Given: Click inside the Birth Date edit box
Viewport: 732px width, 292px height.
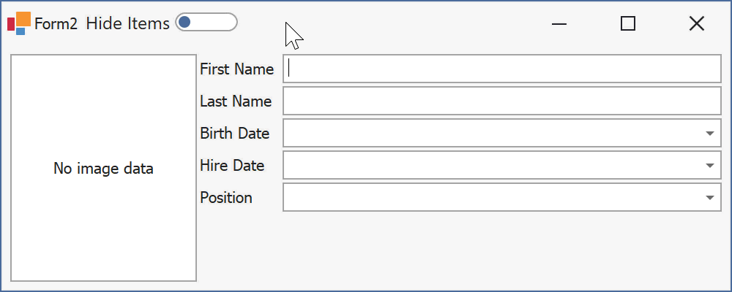Looking at the screenshot, I should pos(493,133).
